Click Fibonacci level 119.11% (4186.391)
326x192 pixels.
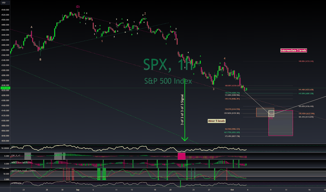pyautogui.click(x=232, y=99)
